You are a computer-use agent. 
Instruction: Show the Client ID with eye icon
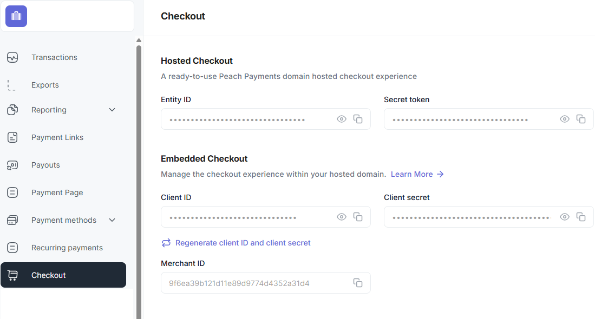342,217
